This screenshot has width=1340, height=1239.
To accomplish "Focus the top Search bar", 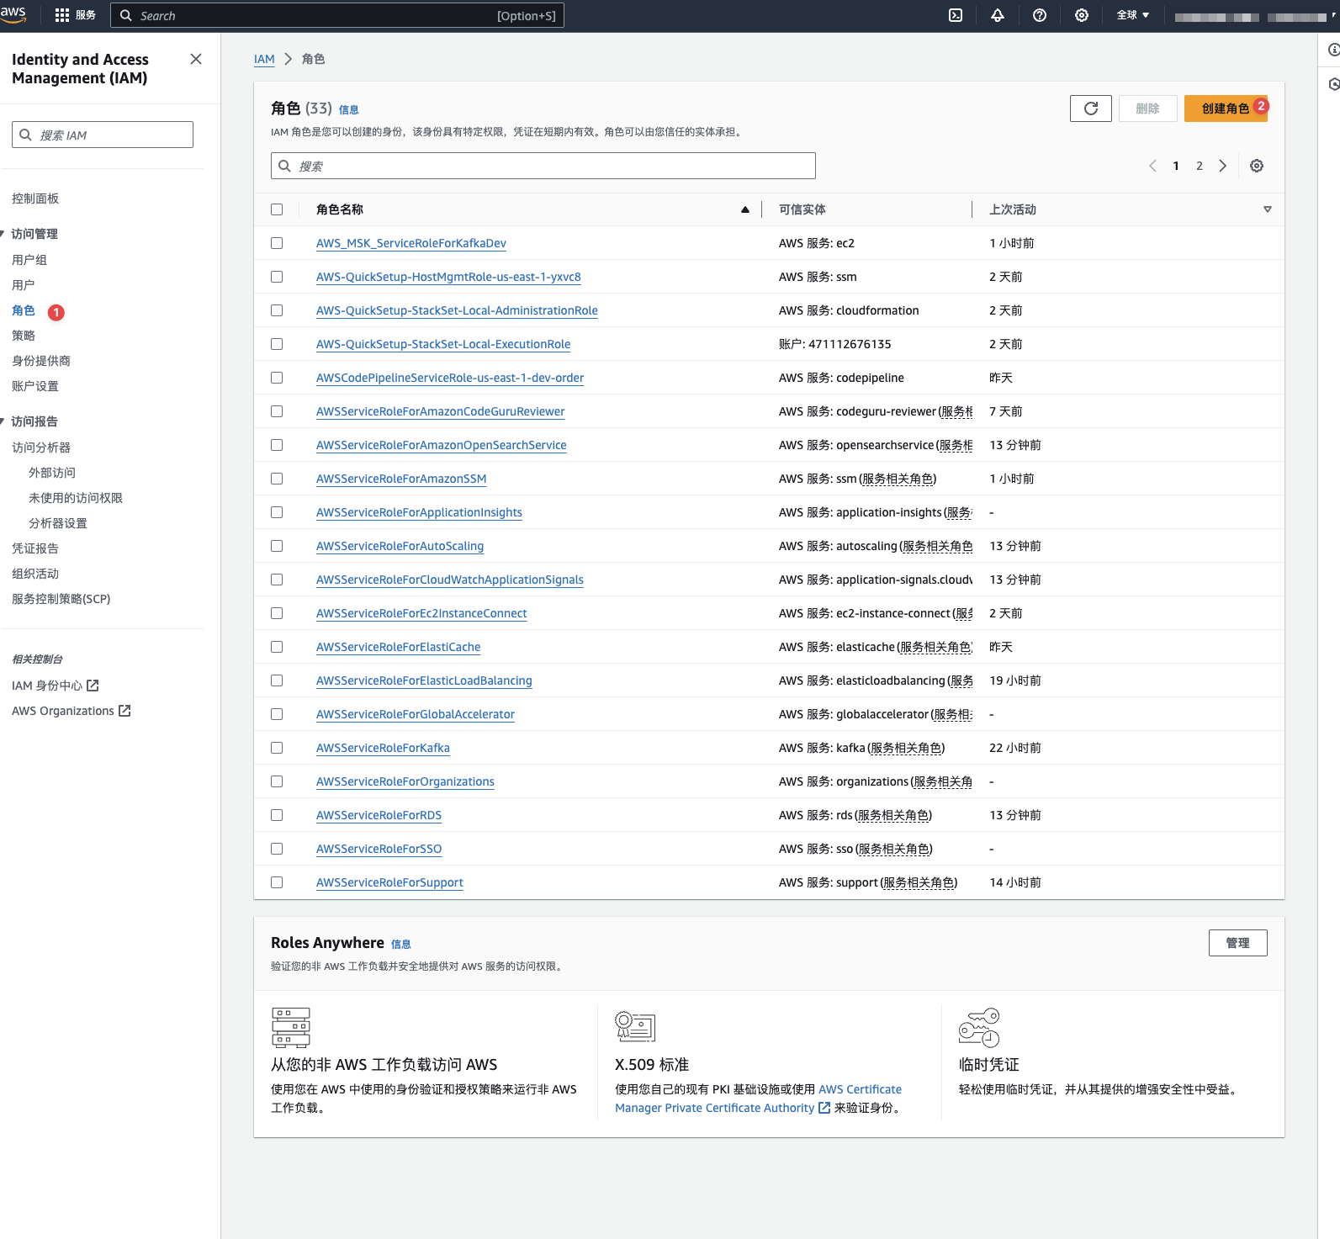I will point(337,15).
